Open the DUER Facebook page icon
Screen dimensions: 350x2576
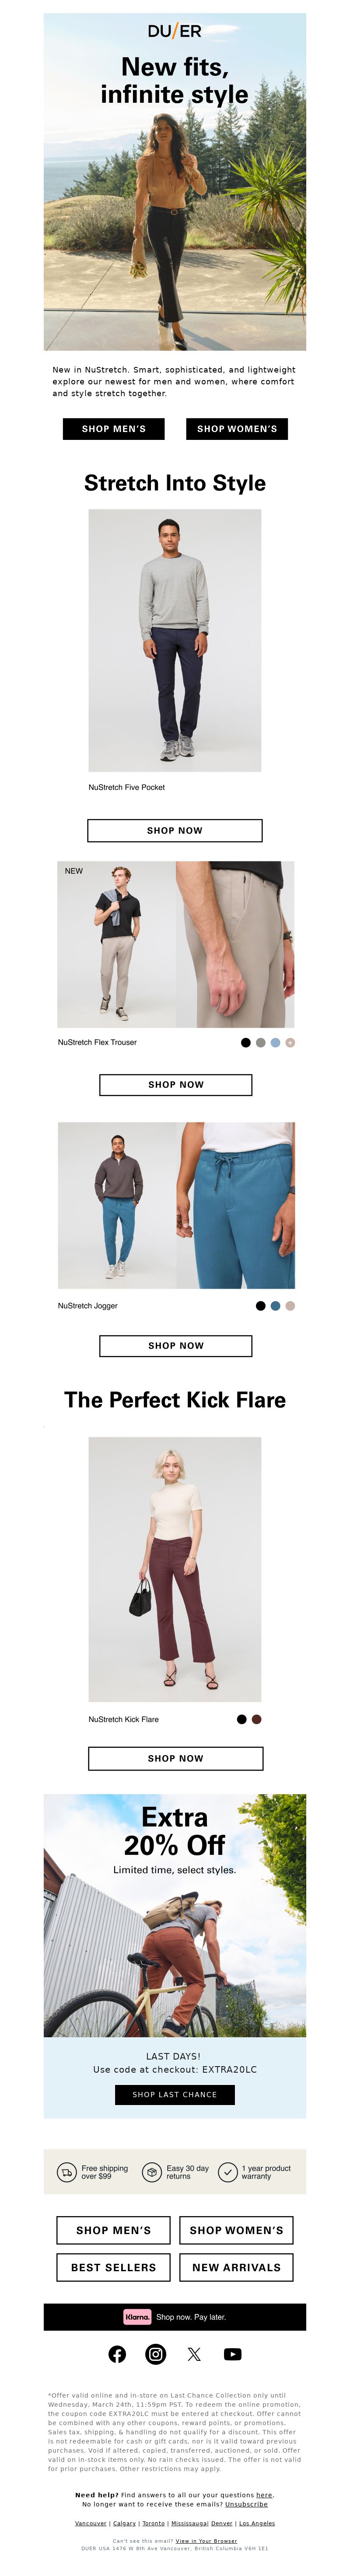[117, 2353]
